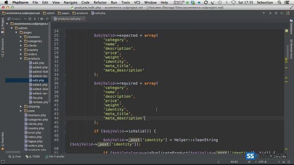The height and width of the screenshot is (165, 294).
Task: Click the Time Machine sync icon
Action: [206, 2]
